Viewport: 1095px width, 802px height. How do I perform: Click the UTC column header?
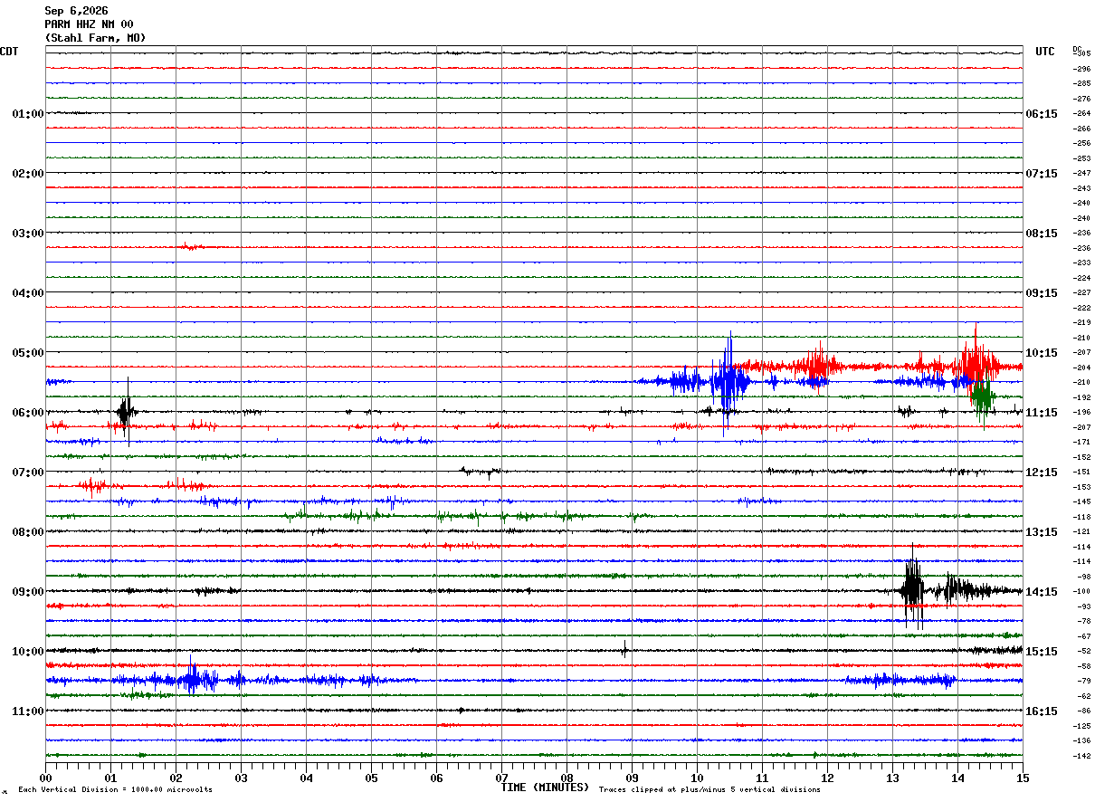pos(1045,52)
